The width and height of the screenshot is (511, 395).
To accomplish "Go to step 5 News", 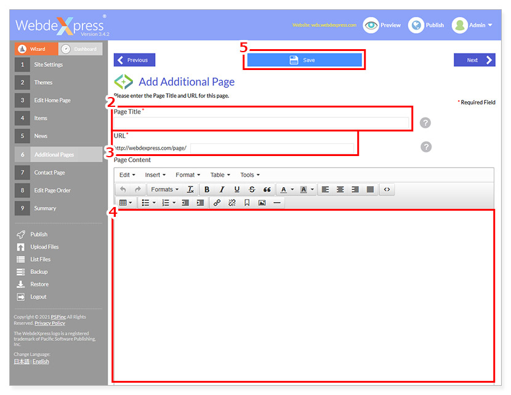I will (58, 136).
